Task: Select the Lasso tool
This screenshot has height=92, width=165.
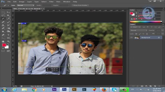Action: 3,16
